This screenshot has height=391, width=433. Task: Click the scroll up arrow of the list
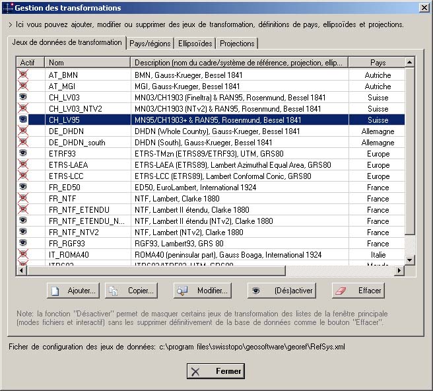tap(409, 62)
